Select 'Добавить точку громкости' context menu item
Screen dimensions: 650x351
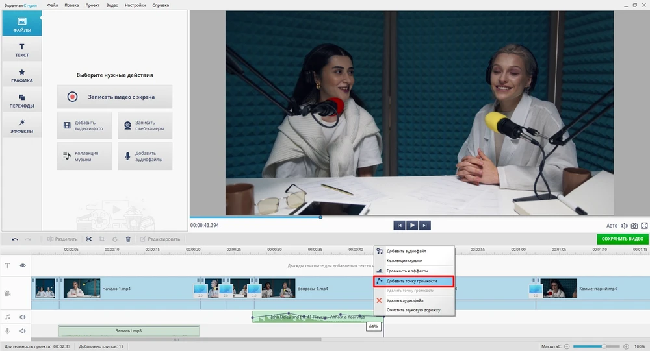411,282
